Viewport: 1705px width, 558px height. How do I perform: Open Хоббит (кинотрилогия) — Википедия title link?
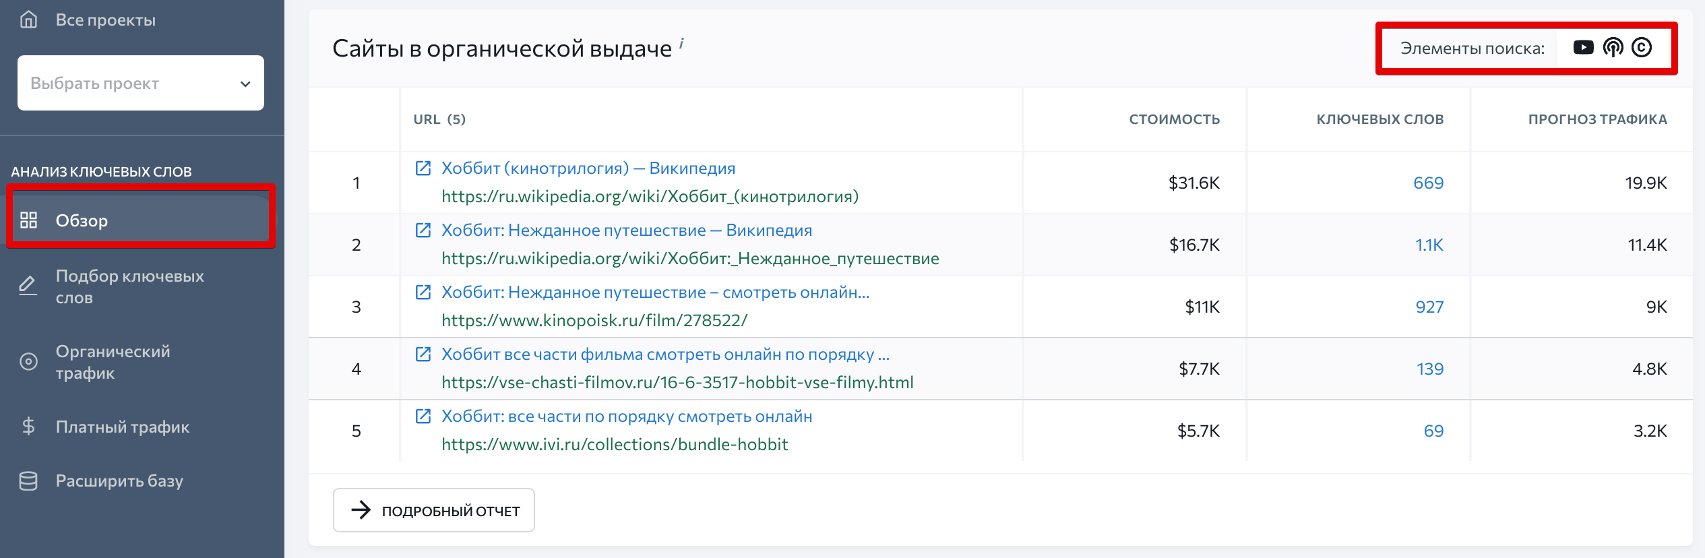tap(588, 168)
